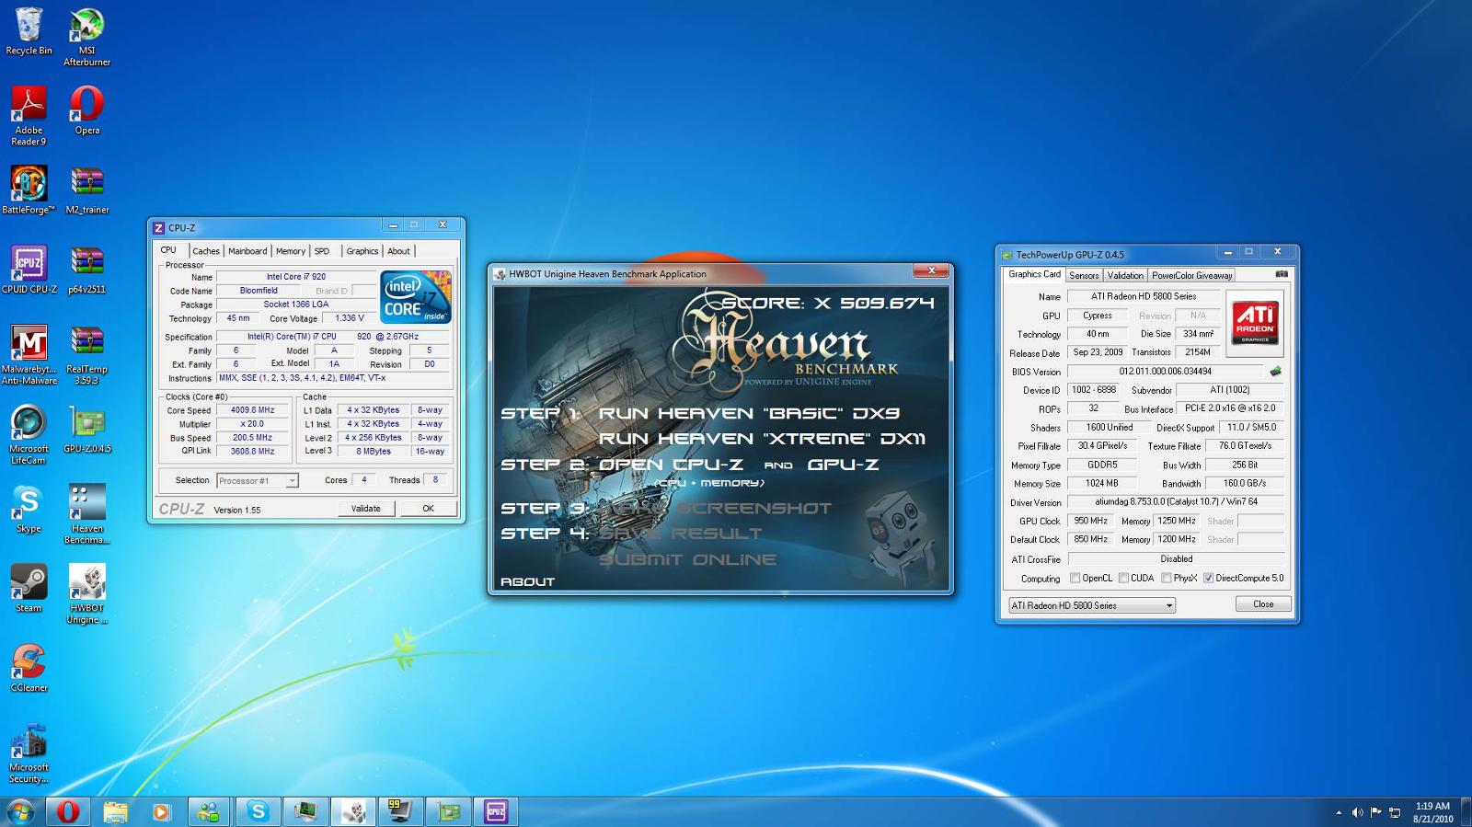Open the Graphics tab in CPU-Z

pyautogui.click(x=362, y=251)
